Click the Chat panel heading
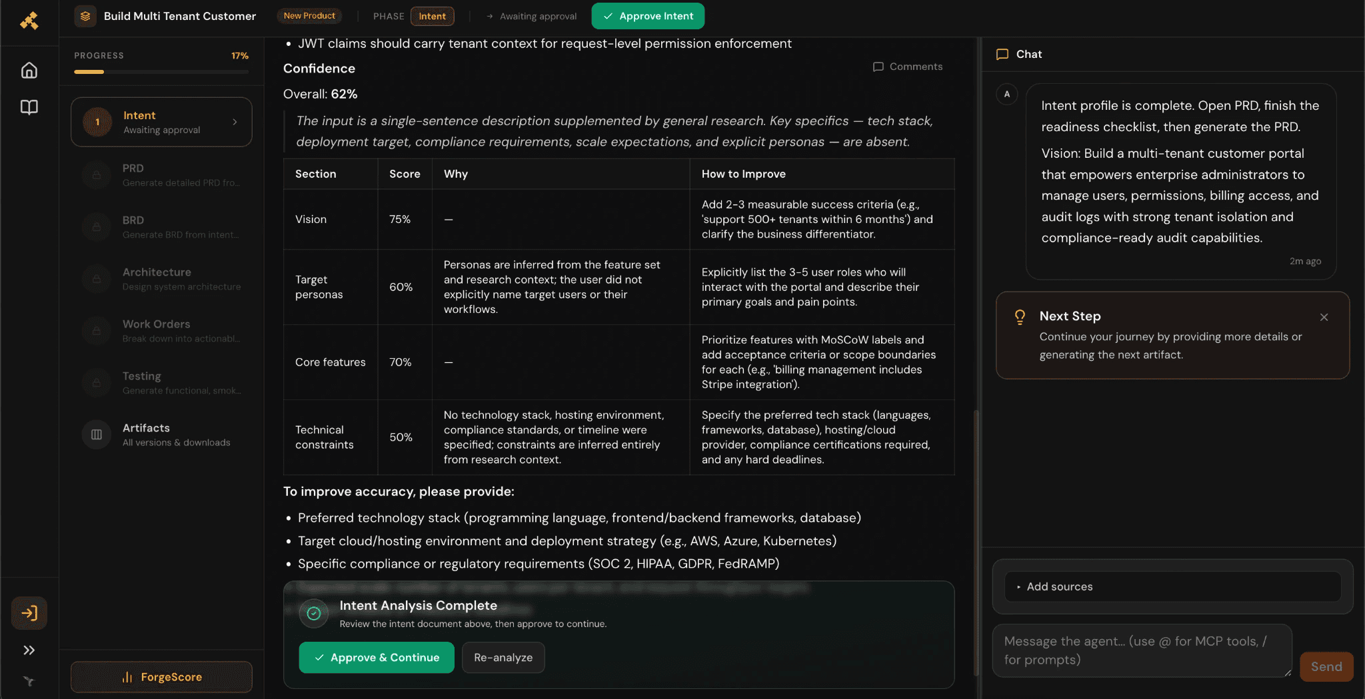The width and height of the screenshot is (1365, 699). click(1028, 55)
